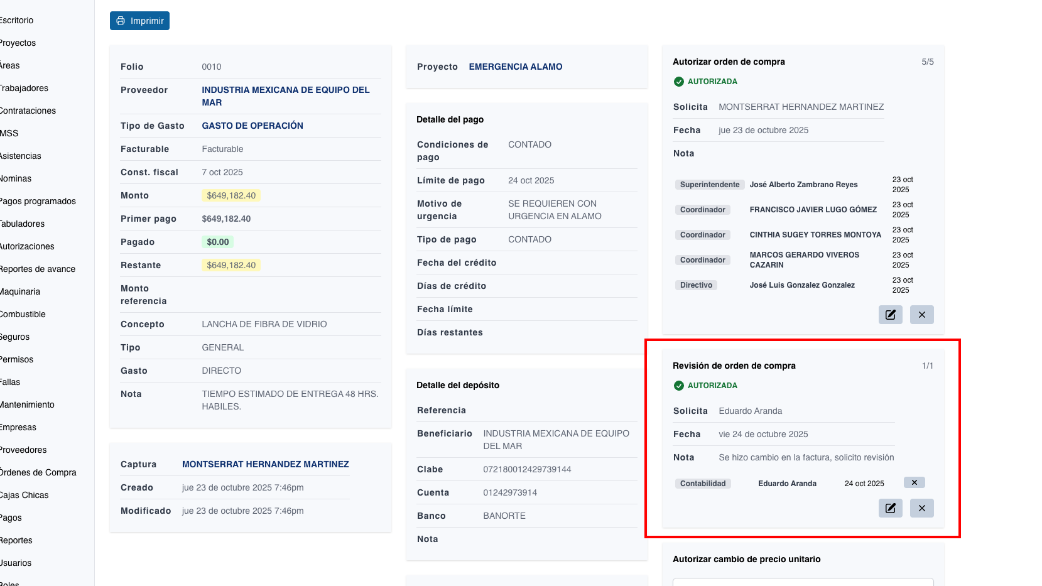Select Proveedores from the sidebar menu
Image resolution: width=1042 pixels, height=586 pixels.
[23, 450]
